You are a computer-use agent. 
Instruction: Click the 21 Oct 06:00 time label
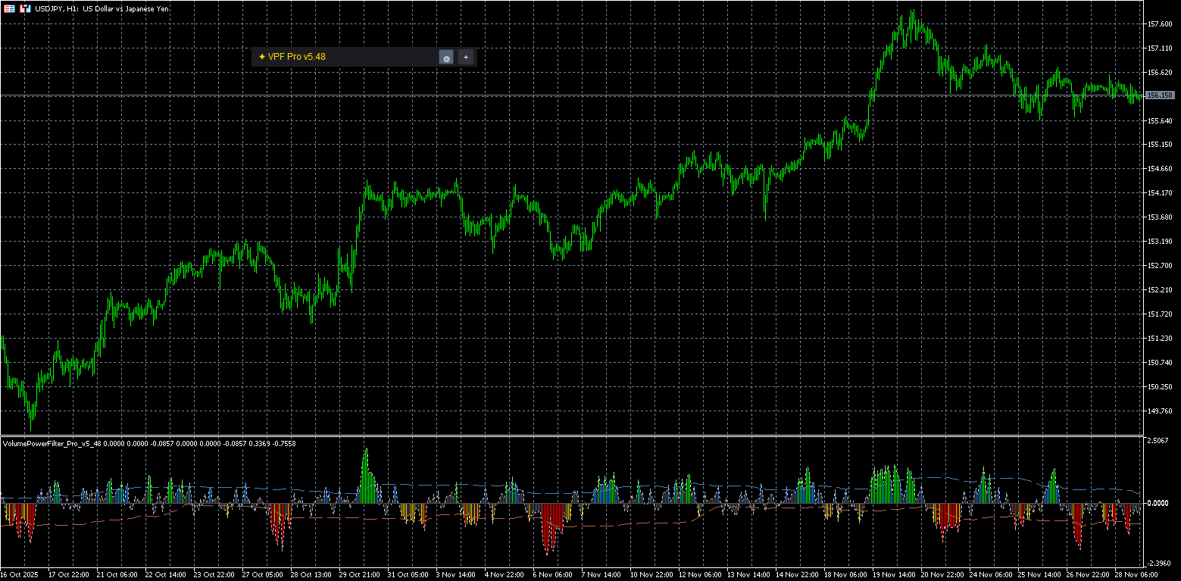(116, 575)
